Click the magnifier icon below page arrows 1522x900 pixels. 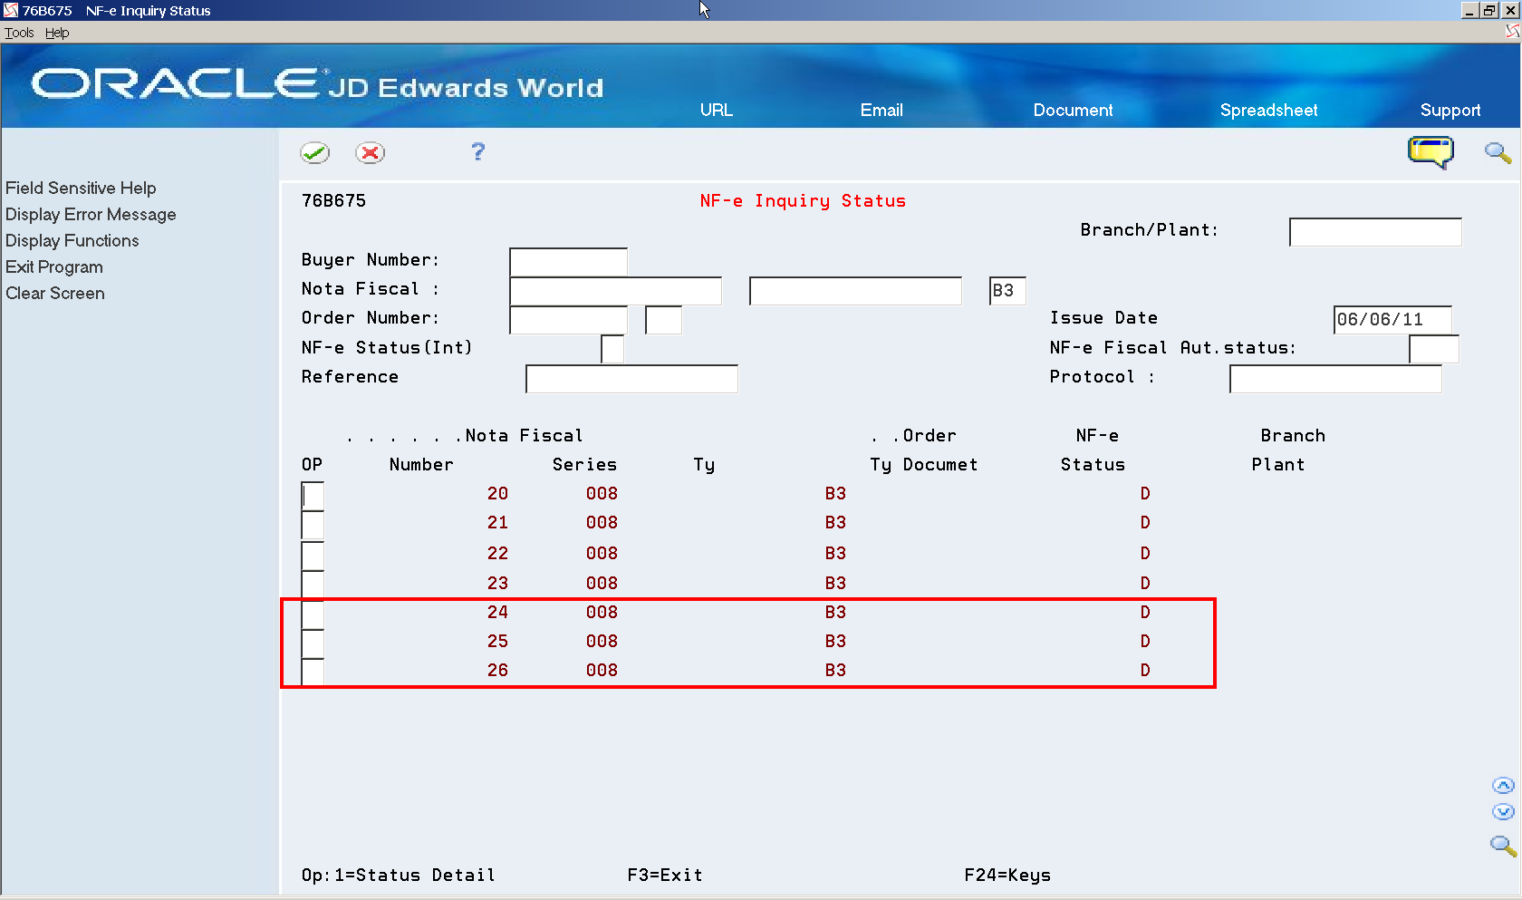tap(1503, 846)
